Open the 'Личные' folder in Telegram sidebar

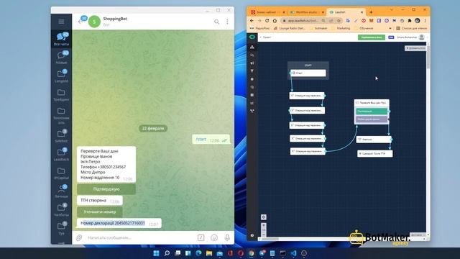point(61,191)
